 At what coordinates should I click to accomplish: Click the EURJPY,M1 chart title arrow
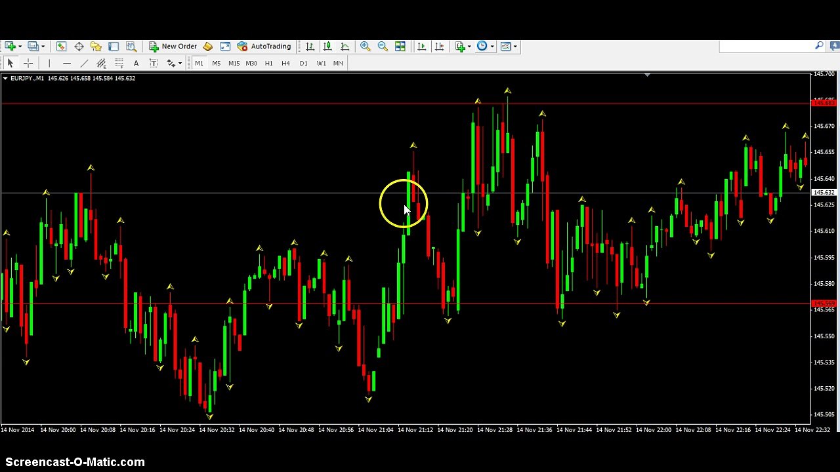pos(5,78)
